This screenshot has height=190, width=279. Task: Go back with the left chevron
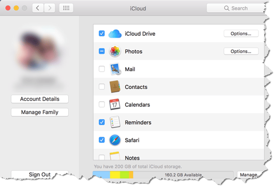(x=38, y=8)
